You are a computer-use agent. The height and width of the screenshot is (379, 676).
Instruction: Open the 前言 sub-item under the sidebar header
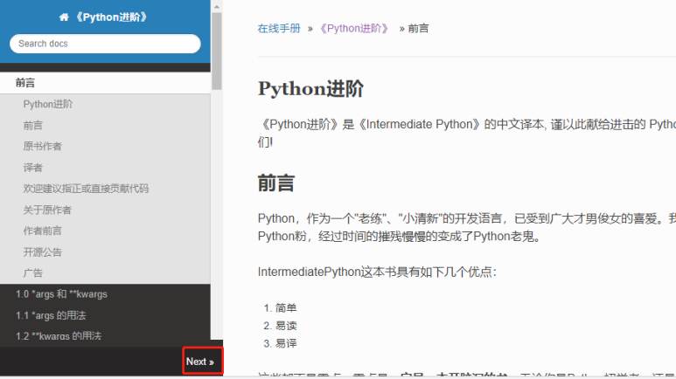point(32,126)
